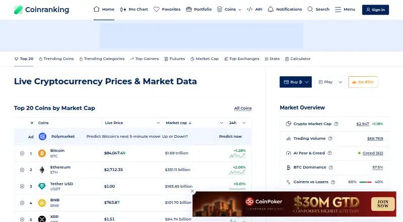This screenshot has height=222, width=403.
Task: Close the CoinPoker ad banner
Action: point(192,191)
